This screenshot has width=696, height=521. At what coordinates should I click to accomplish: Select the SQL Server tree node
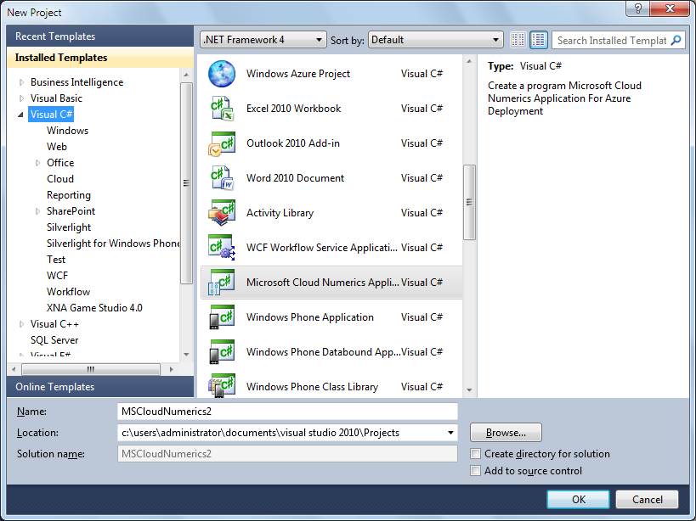pos(54,340)
